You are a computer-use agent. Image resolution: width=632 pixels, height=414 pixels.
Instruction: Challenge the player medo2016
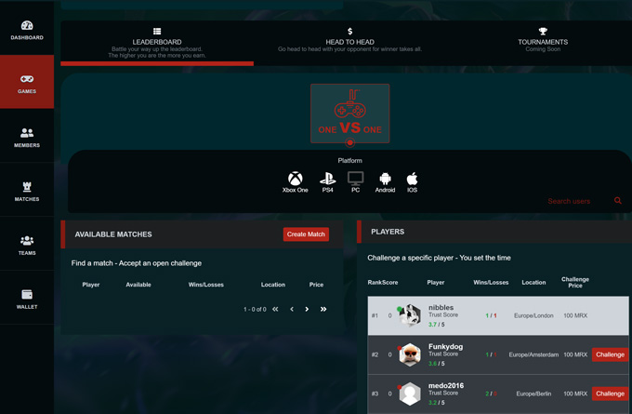[610, 394]
